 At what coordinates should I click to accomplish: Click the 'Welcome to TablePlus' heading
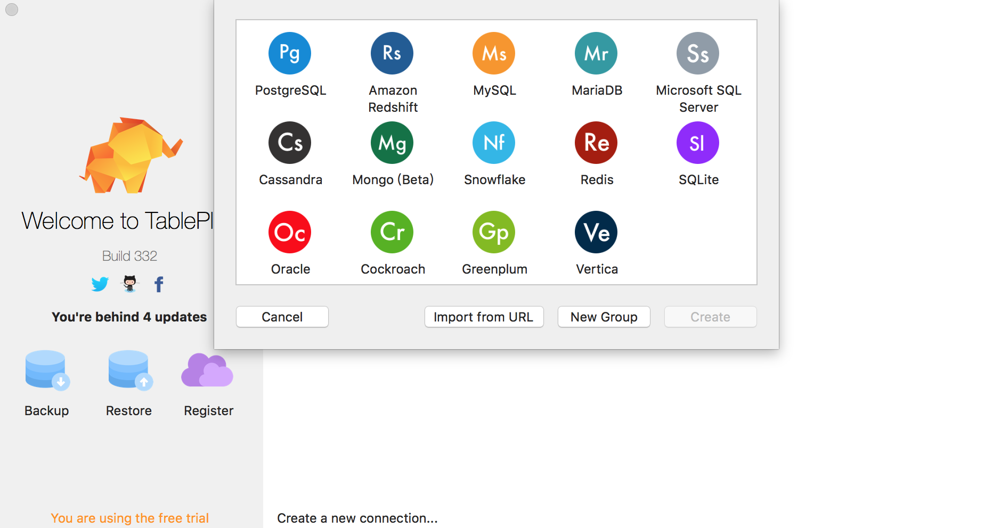117,221
